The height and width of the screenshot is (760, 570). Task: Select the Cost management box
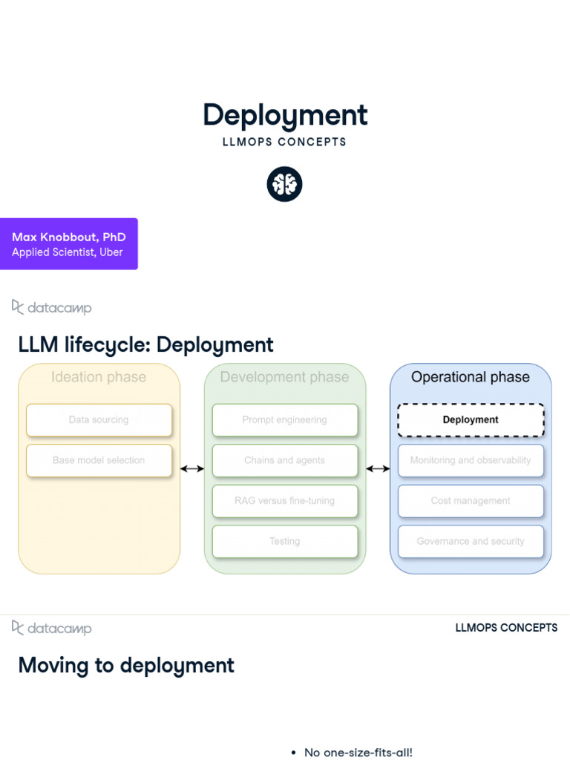pos(471,501)
